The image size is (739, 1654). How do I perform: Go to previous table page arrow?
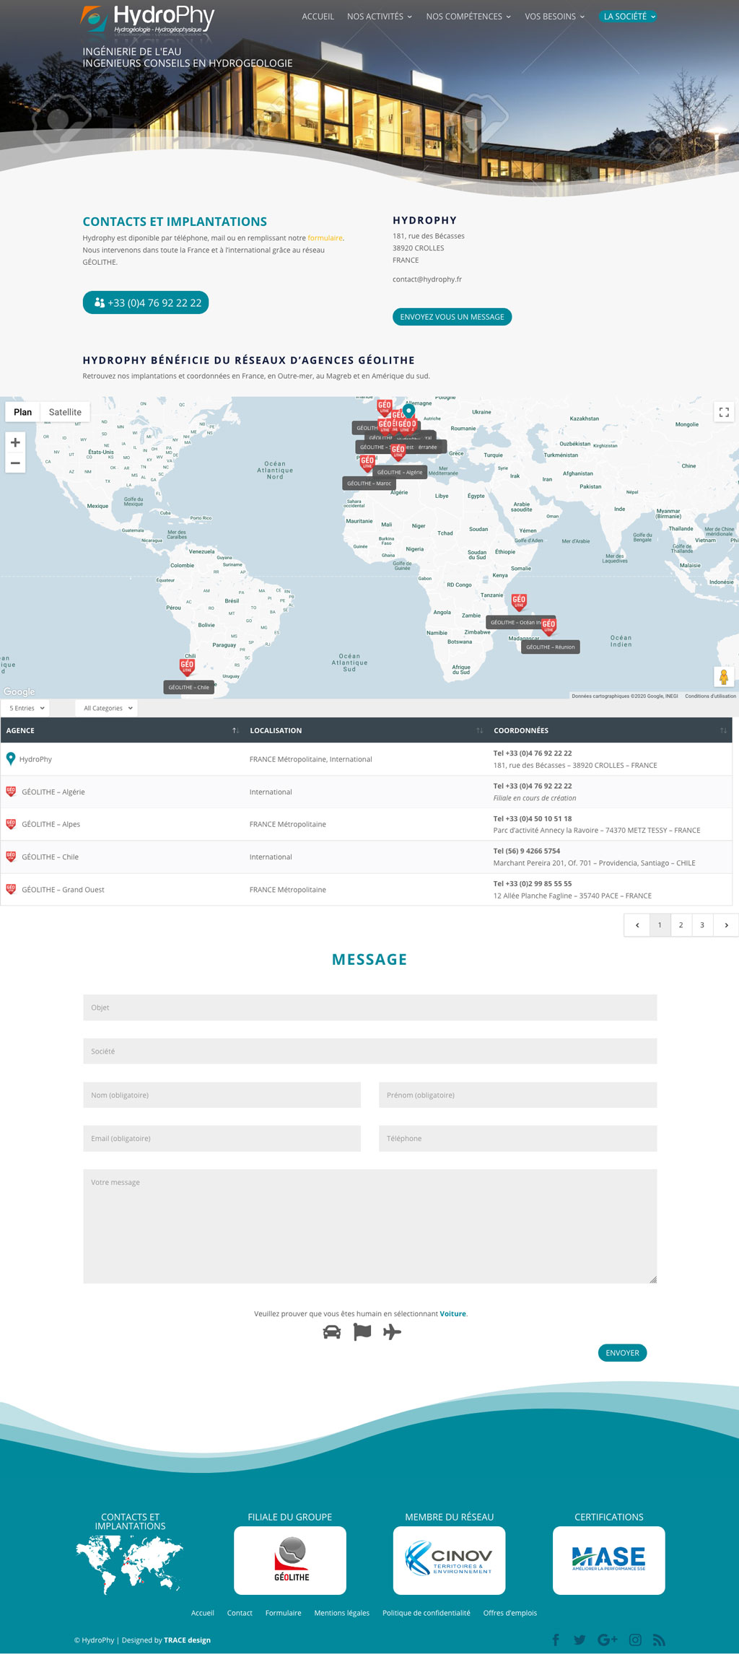(637, 924)
